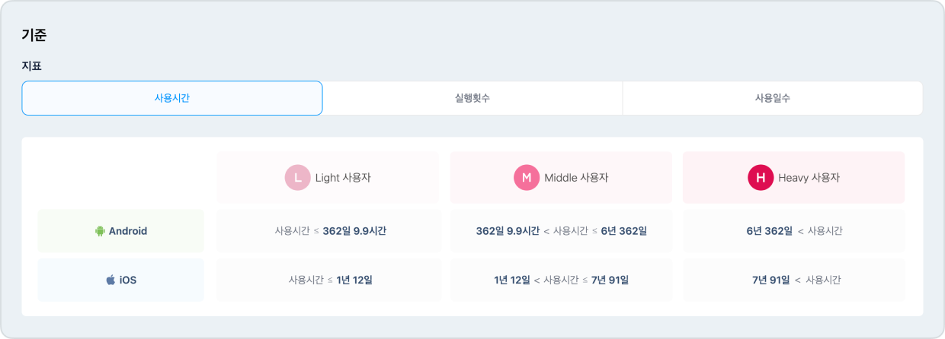This screenshot has height=339, width=945.
Task: Click iOS Light cell 사용시간 ≤ 1년 12일
Action: (x=328, y=280)
